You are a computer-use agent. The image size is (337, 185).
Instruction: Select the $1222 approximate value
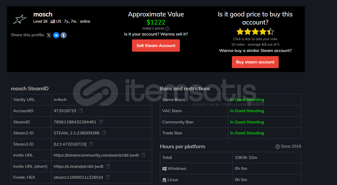(156, 22)
